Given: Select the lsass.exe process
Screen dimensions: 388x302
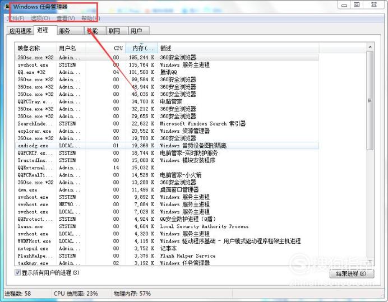Looking at the screenshot, I should tap(167, 226).
